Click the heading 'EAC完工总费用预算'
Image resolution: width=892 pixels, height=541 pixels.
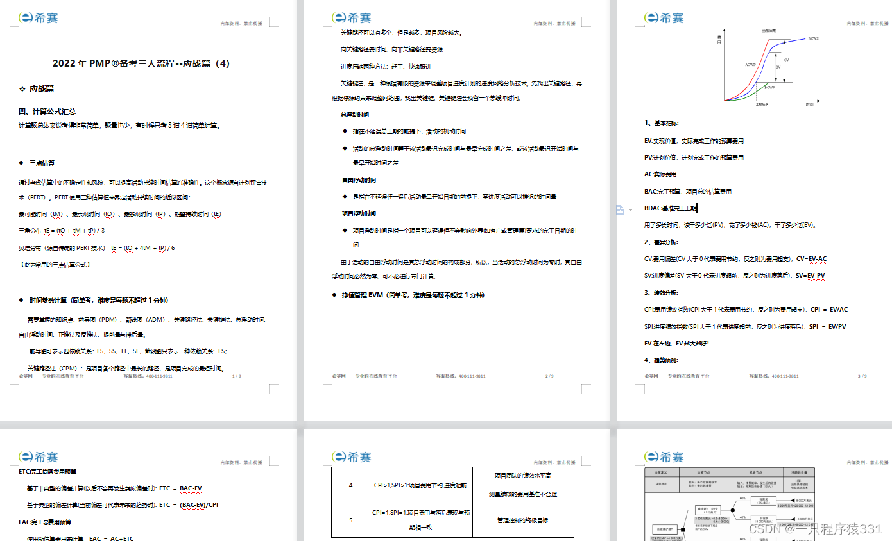point(45,522)
